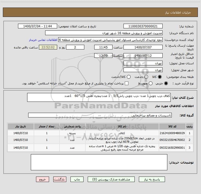This screenshot has width=201, height=194.
Task: Click the need date cell of row 1
Action: point(21,133)
